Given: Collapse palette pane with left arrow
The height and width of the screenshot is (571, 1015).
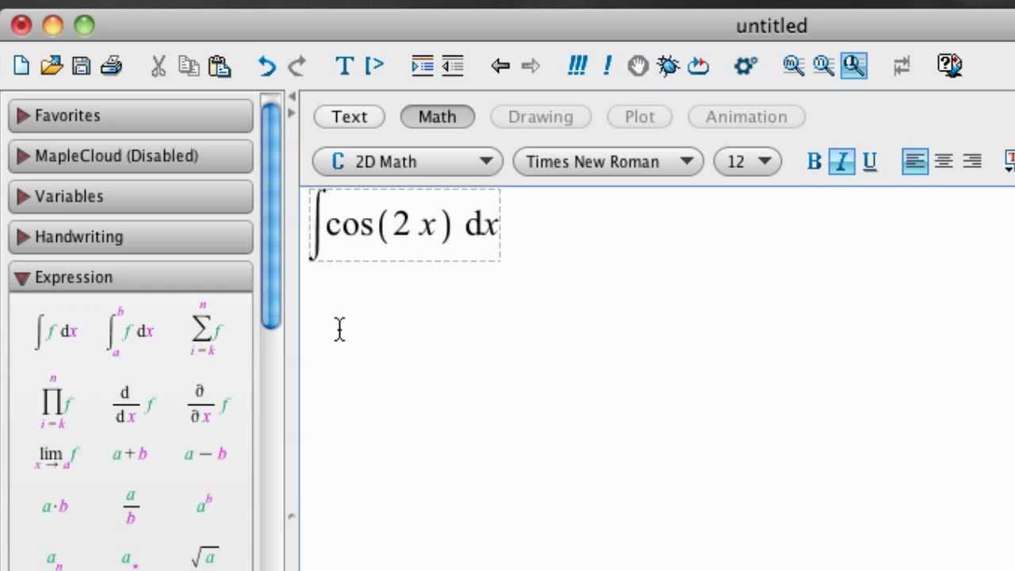Looking at the screenshot, I should (x=292, y=97).
